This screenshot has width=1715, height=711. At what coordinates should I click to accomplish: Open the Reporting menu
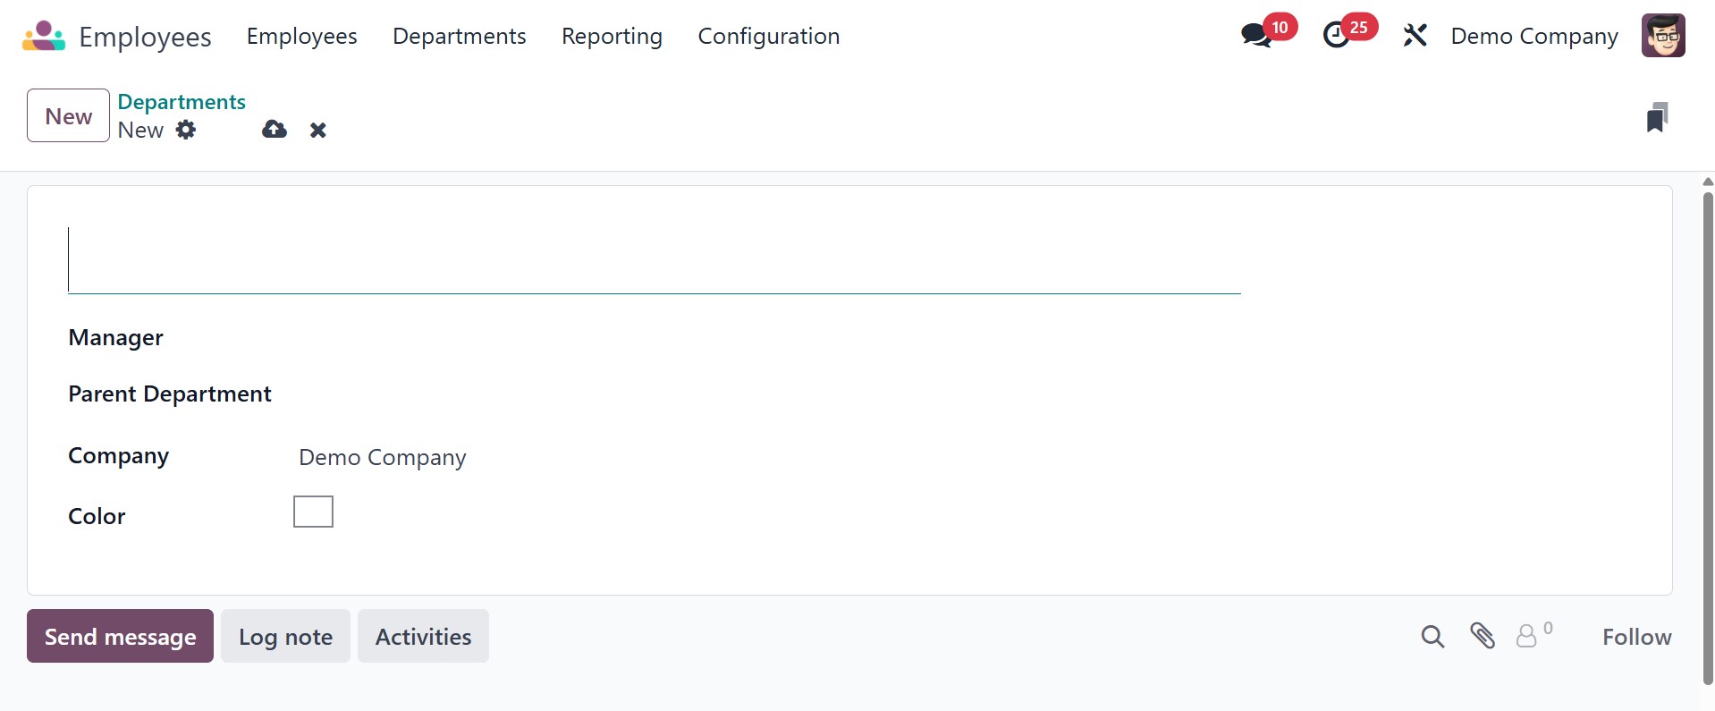612,36
